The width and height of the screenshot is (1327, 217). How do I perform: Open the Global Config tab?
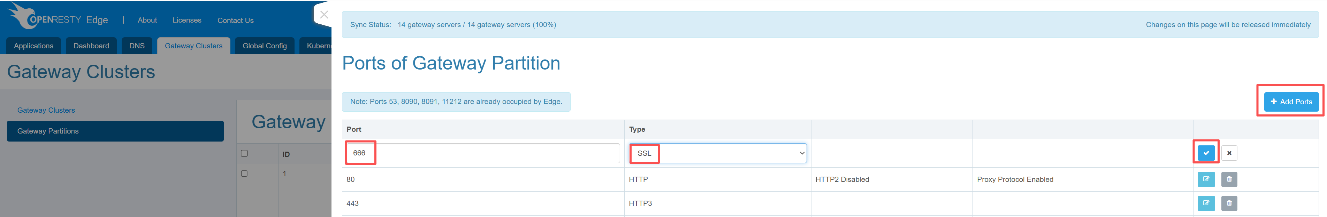(264, 46)
